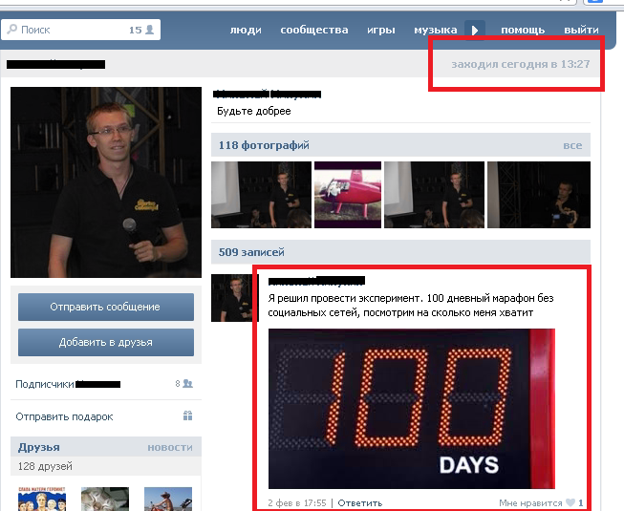624x511 pixels.
Task: Click the magnifier icon in search box
Action: pos(11,30)
